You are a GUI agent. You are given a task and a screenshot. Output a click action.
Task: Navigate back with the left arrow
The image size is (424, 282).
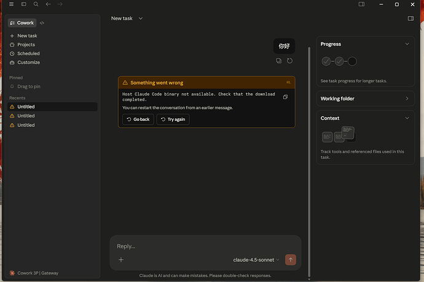(48, 4)
